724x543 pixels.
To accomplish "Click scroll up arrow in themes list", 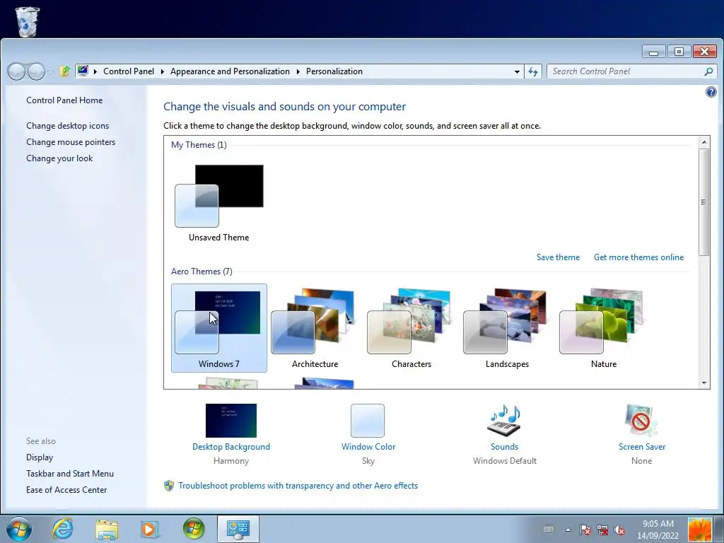I will 704,142.
